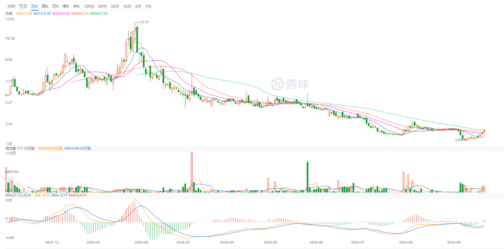Select the 五日 five-day tab
Screen dimensions: 504x249
point(23,7)
